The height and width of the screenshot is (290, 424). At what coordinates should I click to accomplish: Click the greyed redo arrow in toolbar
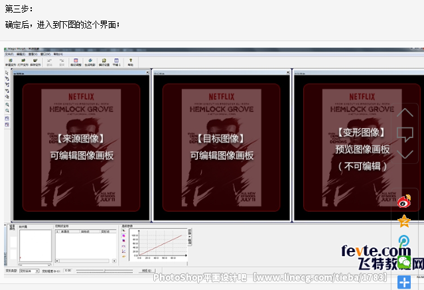62,62
